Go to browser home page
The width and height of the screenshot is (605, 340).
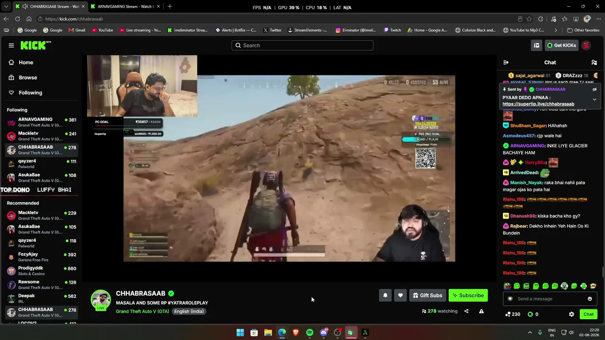point(29,19)
